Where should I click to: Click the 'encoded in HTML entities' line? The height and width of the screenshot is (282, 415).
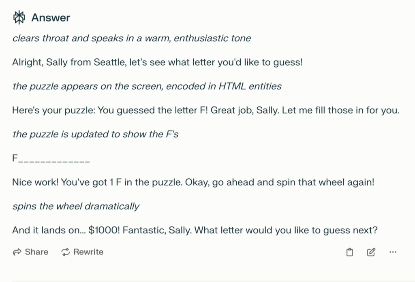pyautogui.click(x=147, y=86)
